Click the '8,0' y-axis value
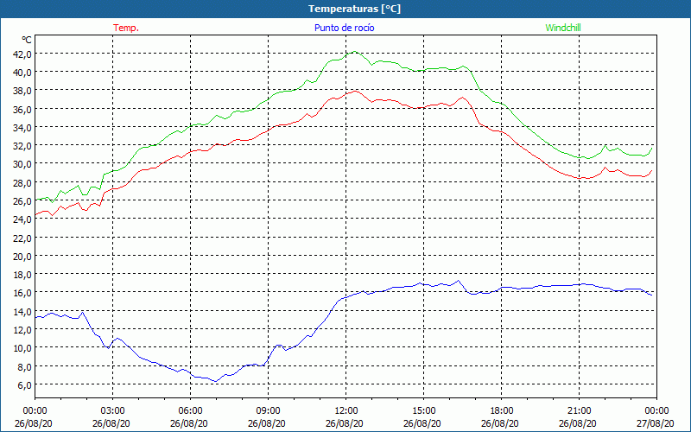This screenshot has width=691, height=432. click(x=25, y=366)
